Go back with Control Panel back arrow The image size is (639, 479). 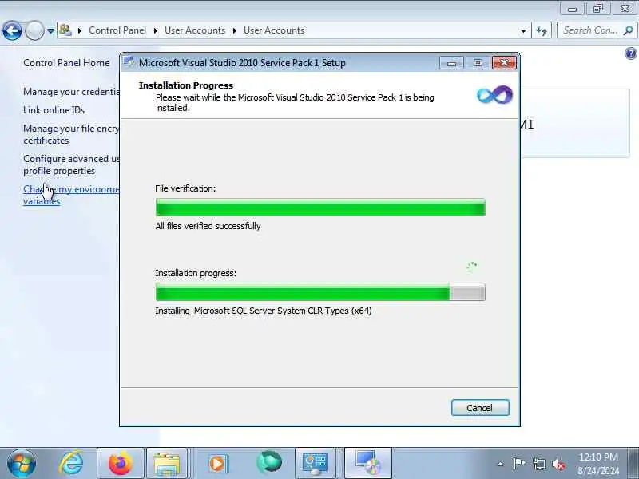click(x=12, y=30)
